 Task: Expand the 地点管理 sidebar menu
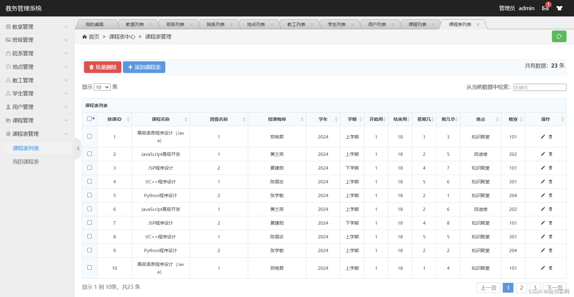click(x=37, y=67)
